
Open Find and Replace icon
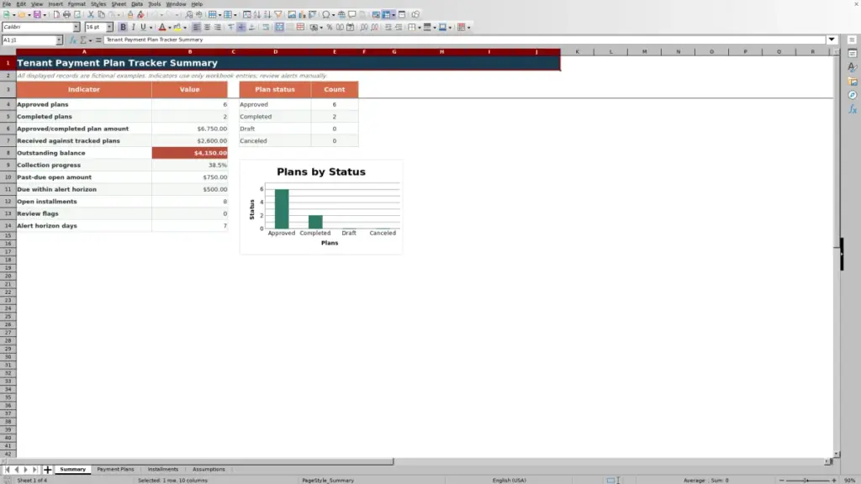point(189,14)
